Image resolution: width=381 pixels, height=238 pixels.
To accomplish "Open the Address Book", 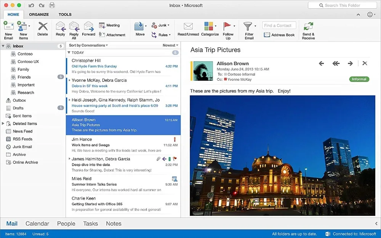I will (x=279, y=35).
